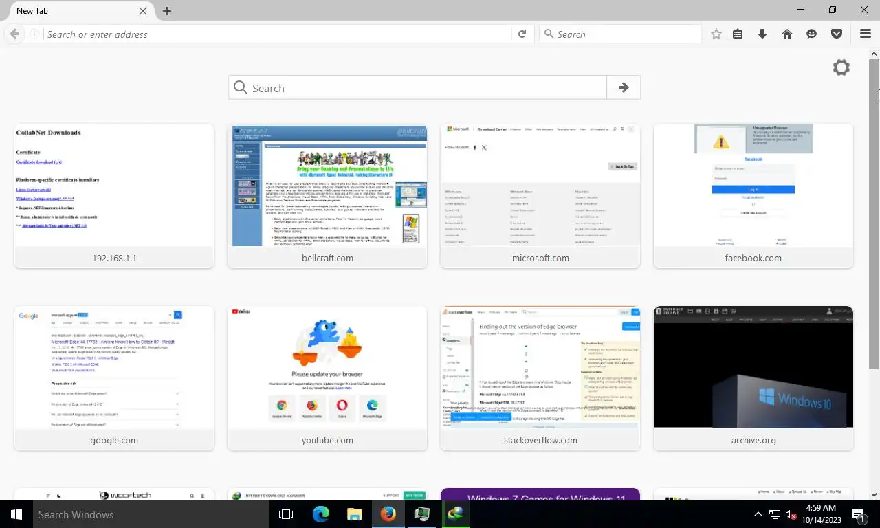Click the toolbar search magnifier icon
Viewport: 880px width, 528px height.
click(x=549, y=34)
